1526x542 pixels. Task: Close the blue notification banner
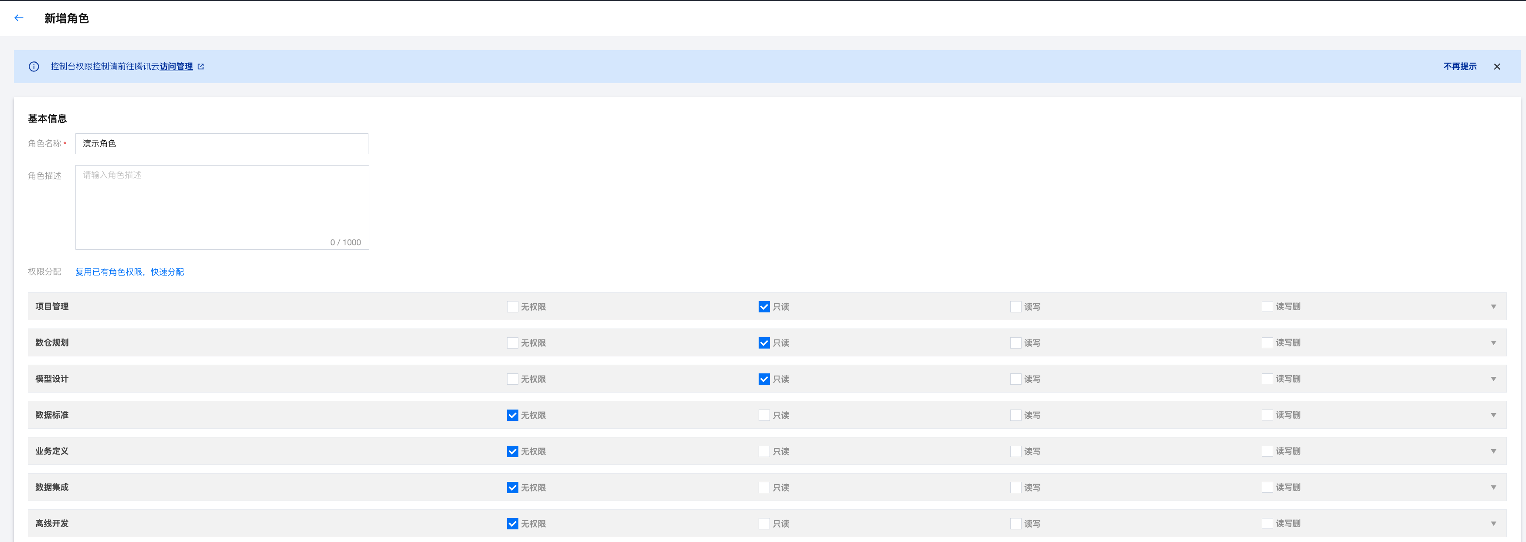click(1496, 67)
